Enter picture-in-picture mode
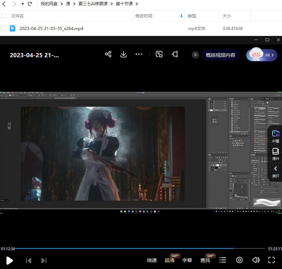 (x=159, y=54)
